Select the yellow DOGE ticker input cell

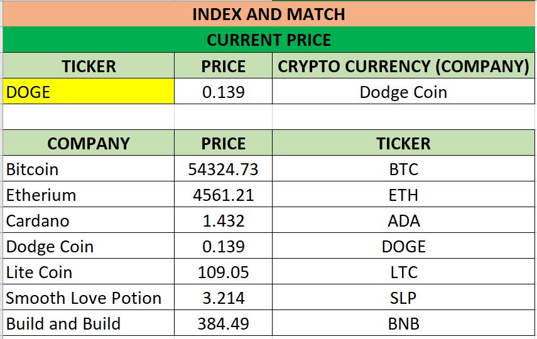coord(89,92)
